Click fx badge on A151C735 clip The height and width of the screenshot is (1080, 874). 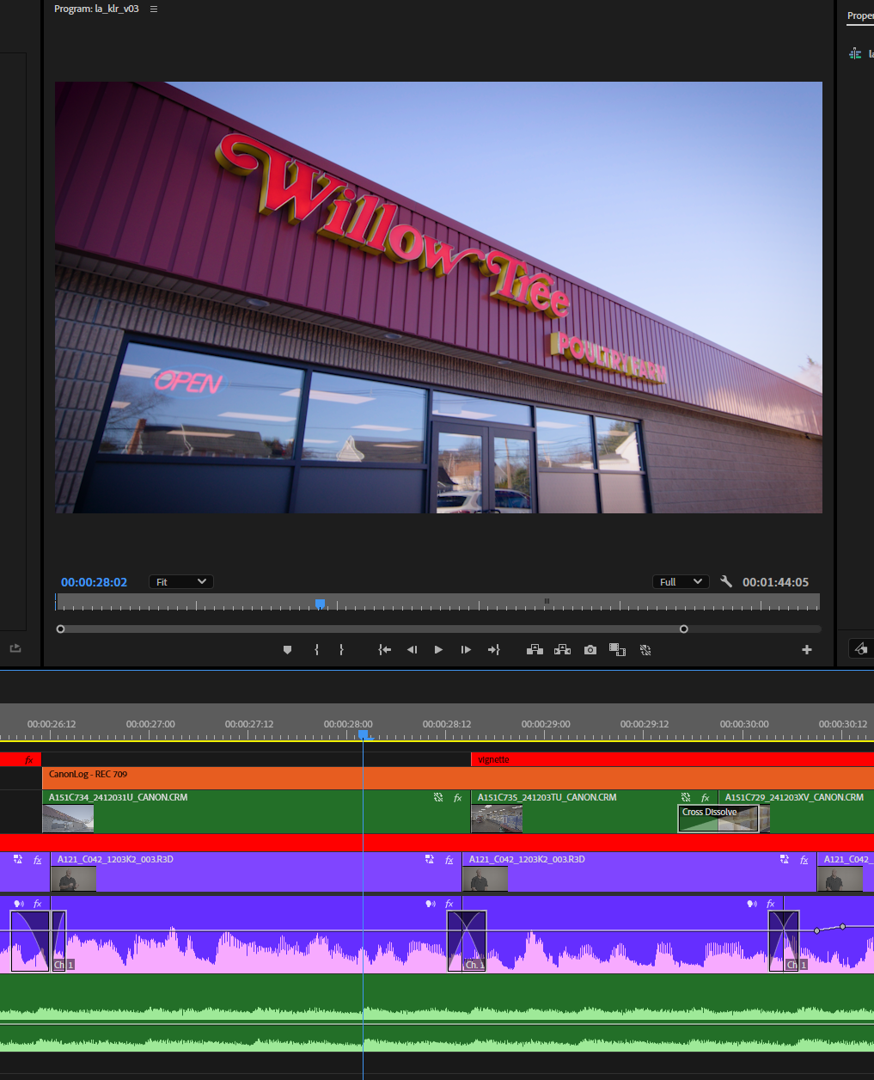pos(706,798)
